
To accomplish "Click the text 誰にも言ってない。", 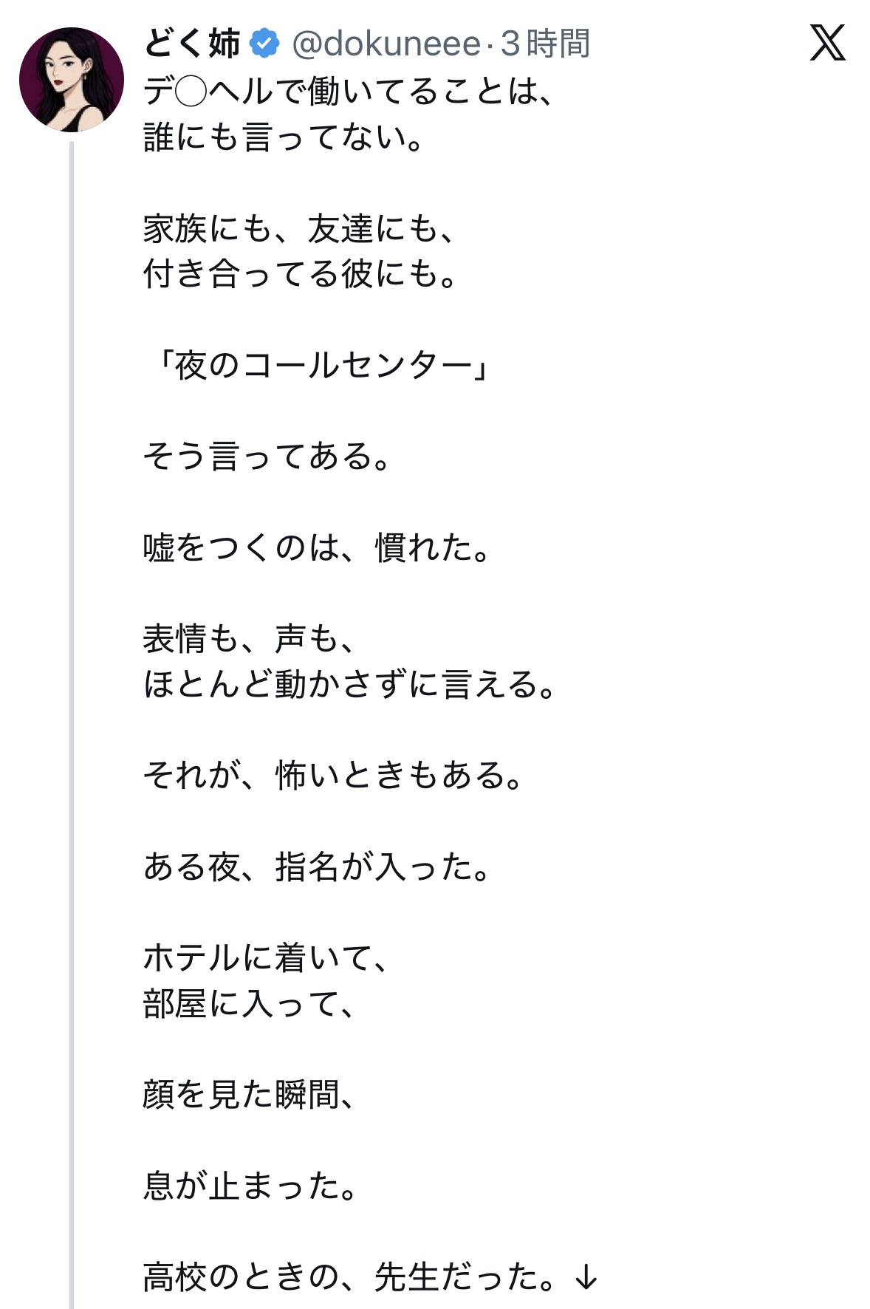I will 284,137.
